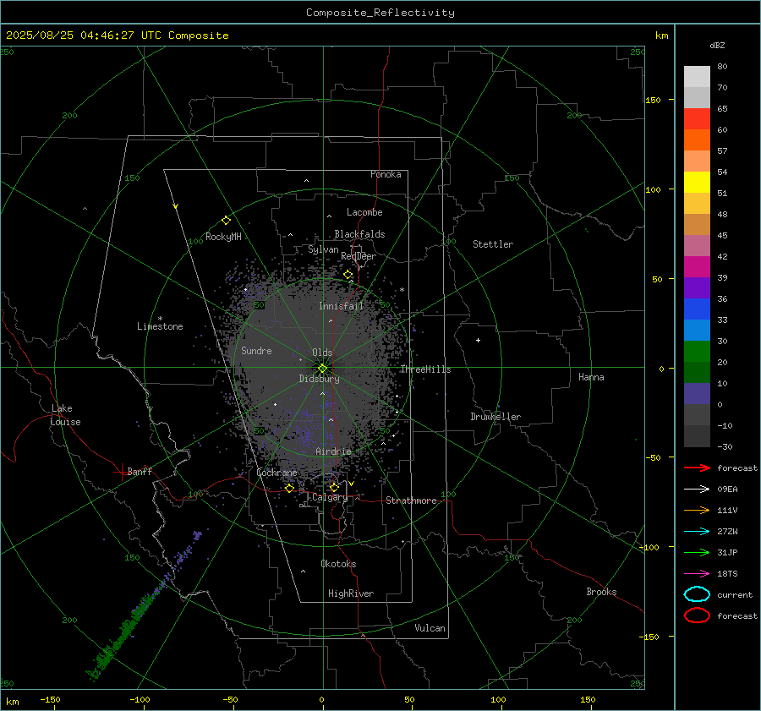Click the light gray 80-70 dBZ swatch

[x=697, y=77]
